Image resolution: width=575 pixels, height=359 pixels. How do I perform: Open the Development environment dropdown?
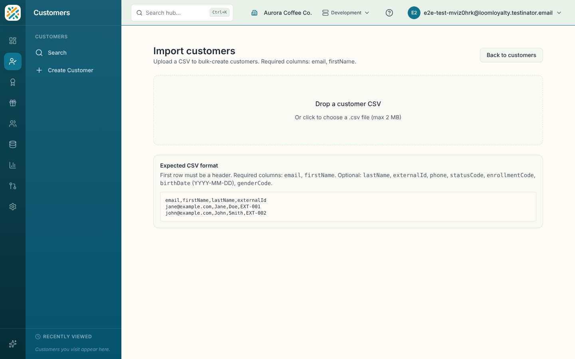346,13
